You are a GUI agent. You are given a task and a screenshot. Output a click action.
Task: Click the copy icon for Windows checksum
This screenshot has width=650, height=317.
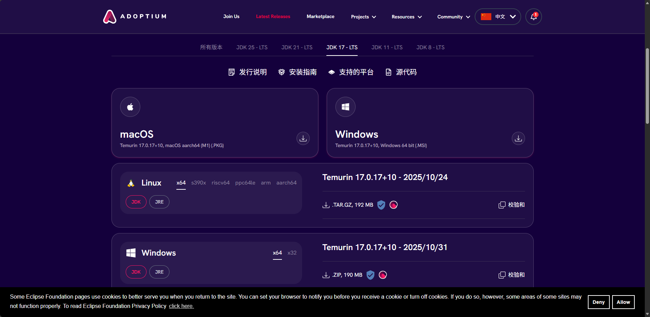(502, 275)
